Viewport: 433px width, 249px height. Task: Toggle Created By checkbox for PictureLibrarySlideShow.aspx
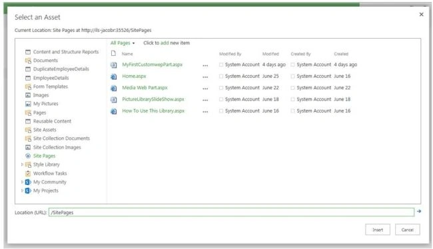pyautogui.click(x=292, y=99)
